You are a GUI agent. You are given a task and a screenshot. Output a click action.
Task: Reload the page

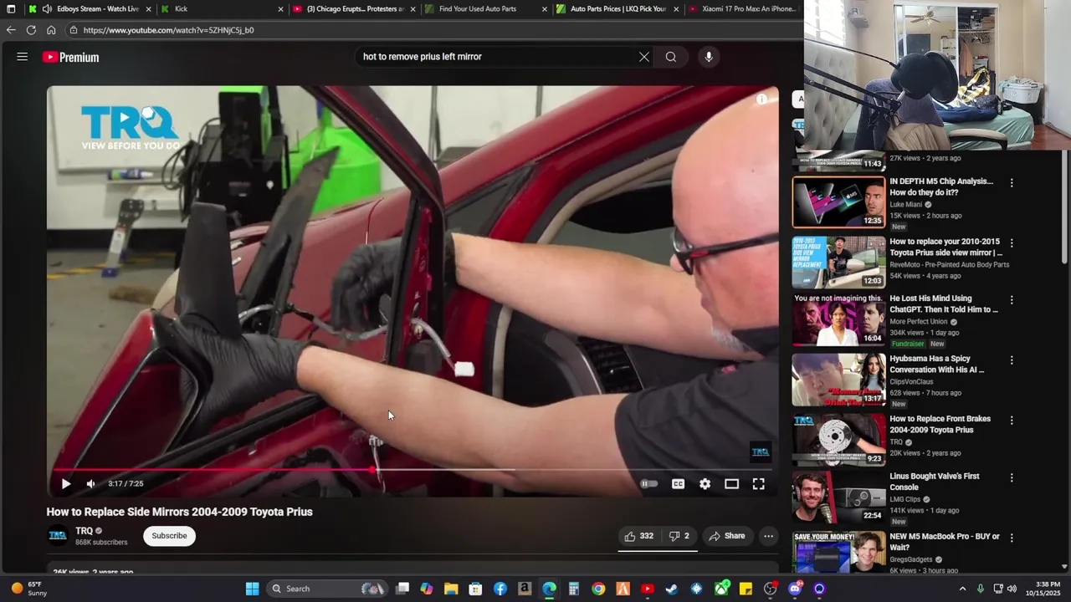click(x=31, y=30)
